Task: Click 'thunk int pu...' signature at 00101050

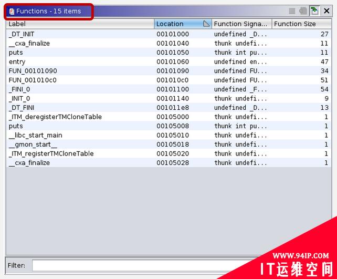Action: tap(241, 53)
